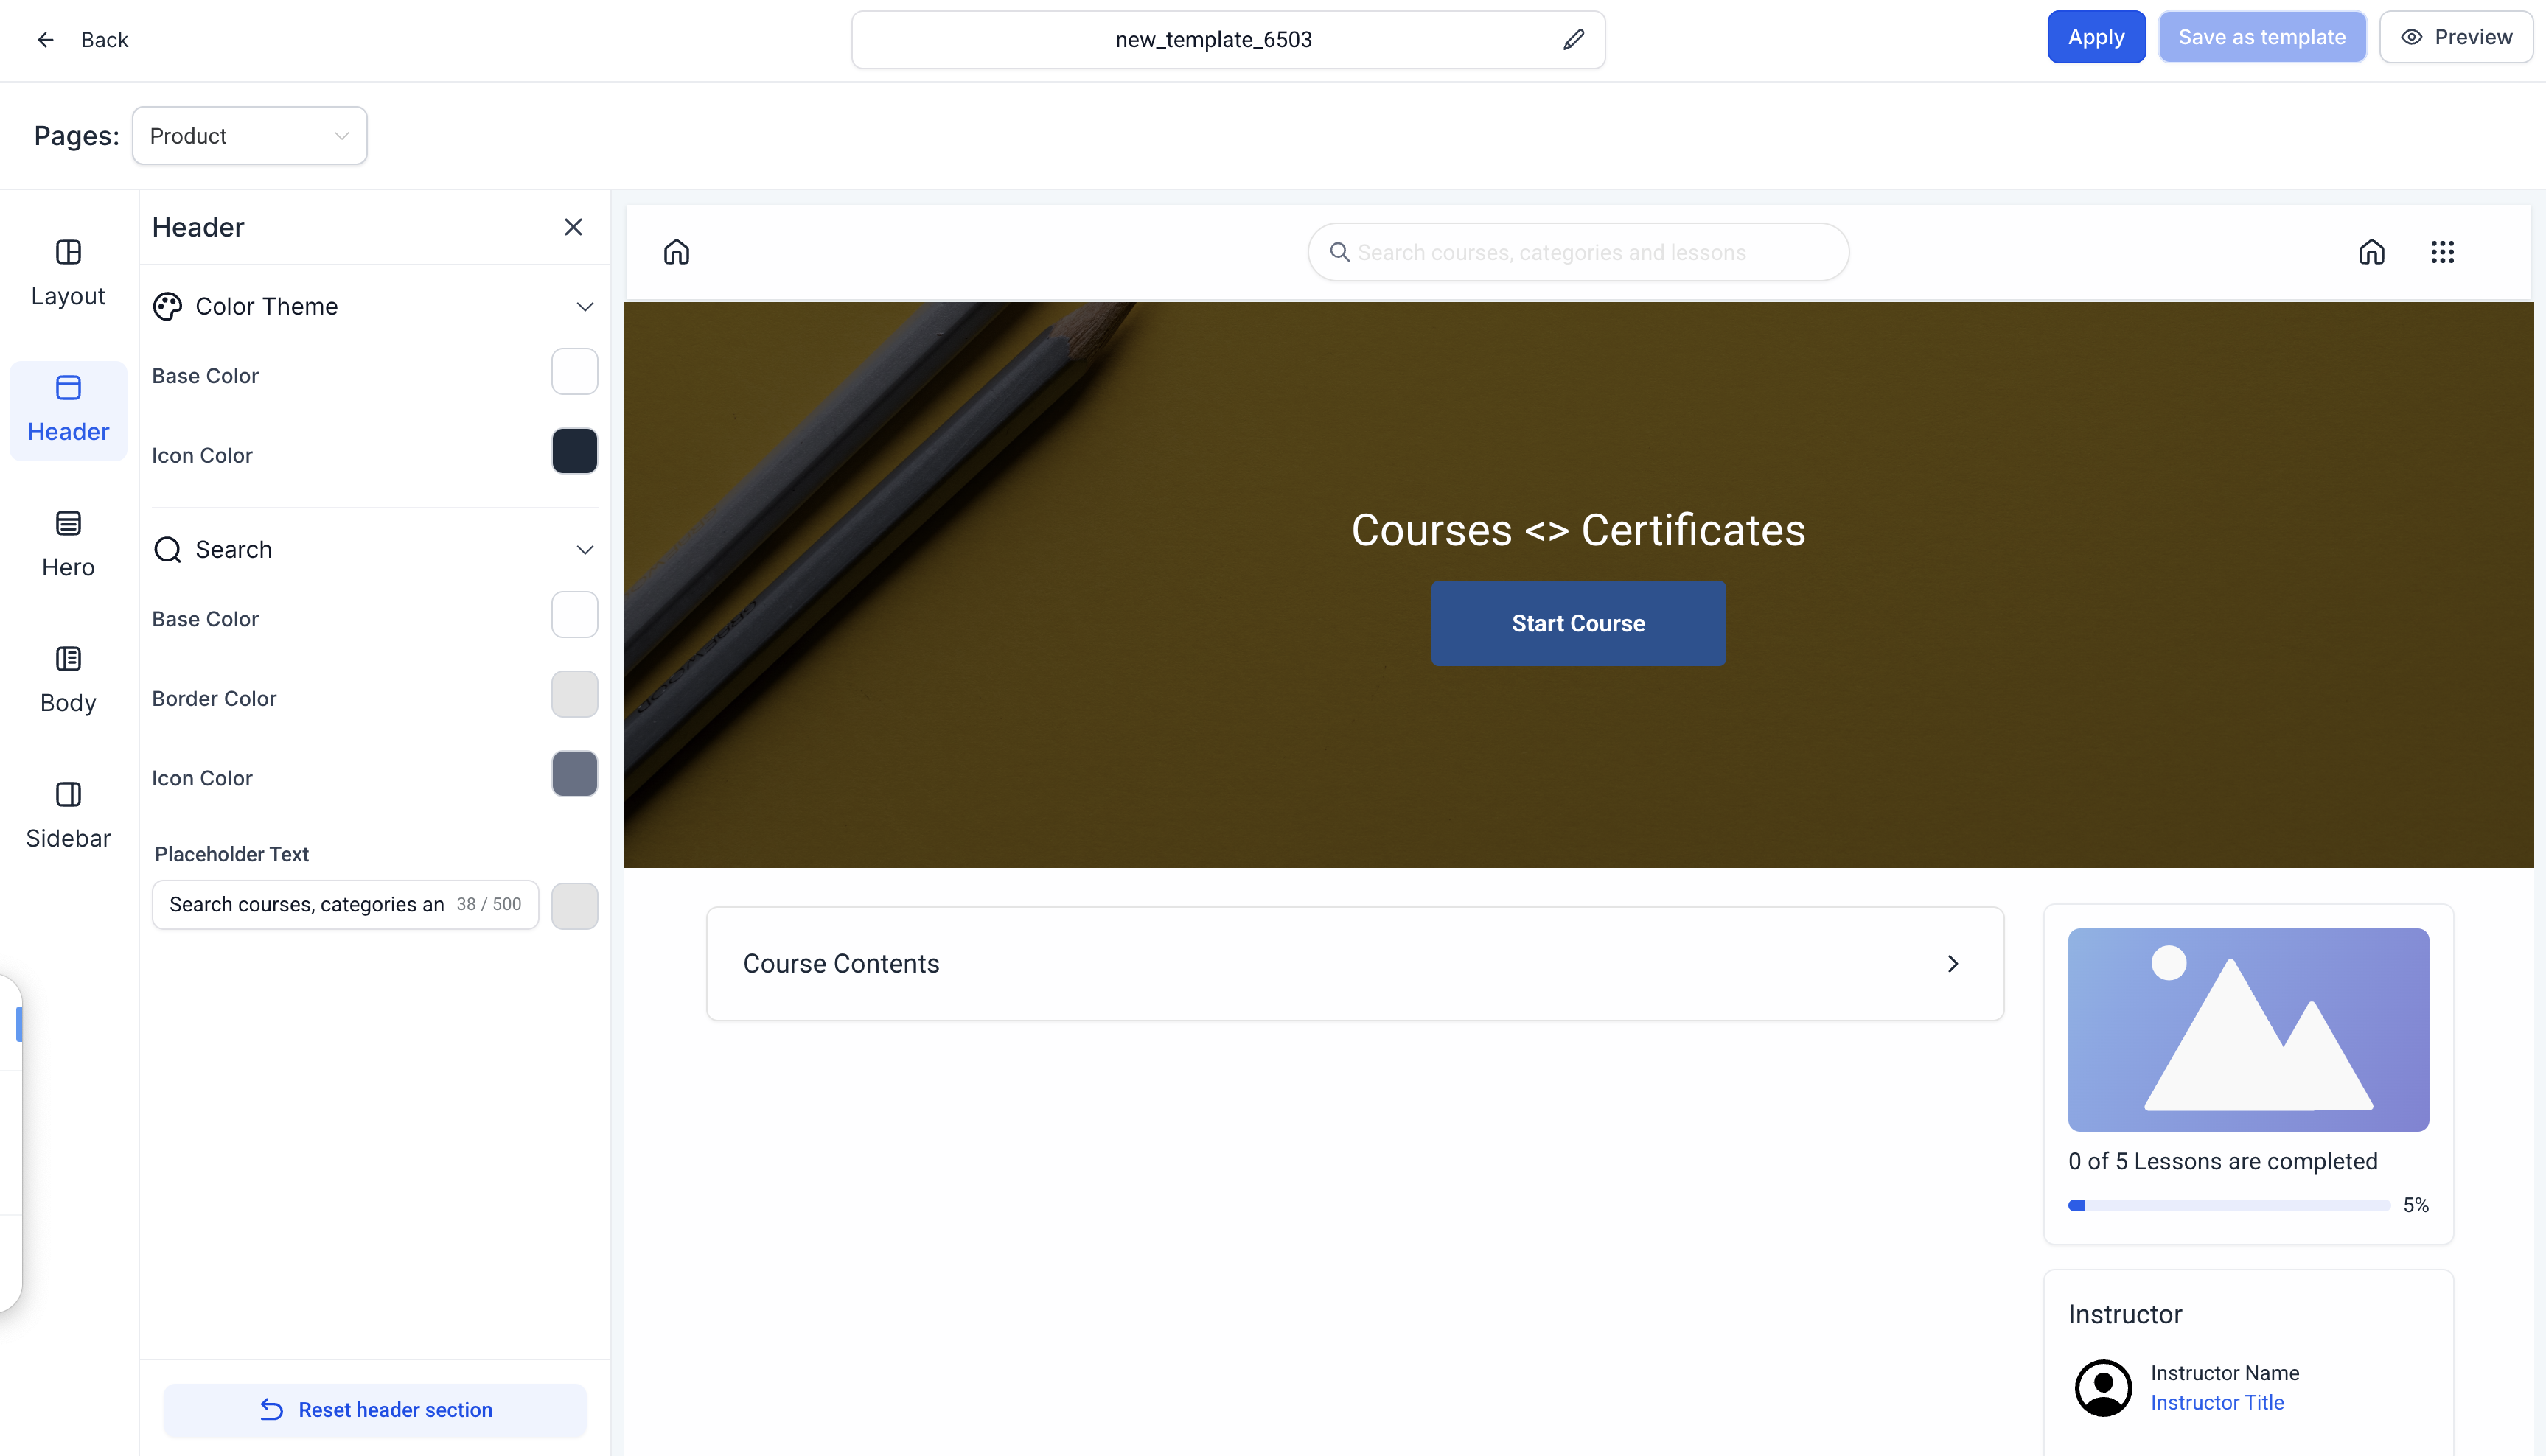This screenshot has height=1456, width=2546.
Task: Open the Pages dropdown showing Product
Action: [x=249, y=136]
